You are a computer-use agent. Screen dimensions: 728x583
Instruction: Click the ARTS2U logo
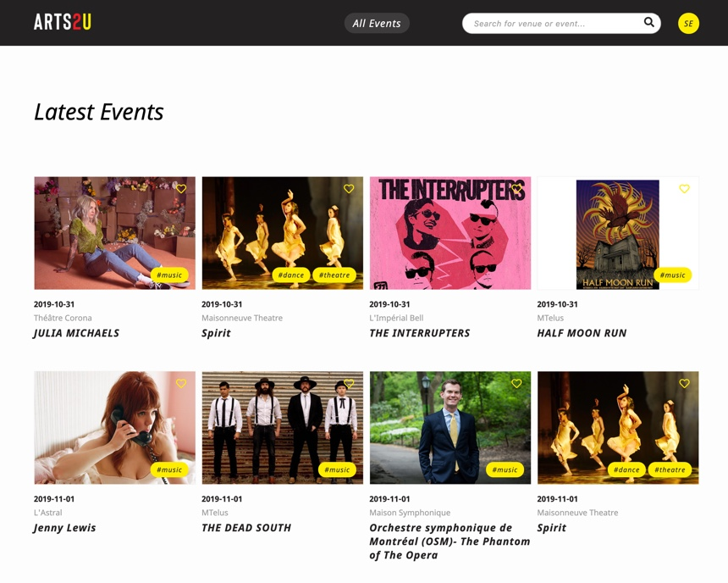click(x=62, y=22)
